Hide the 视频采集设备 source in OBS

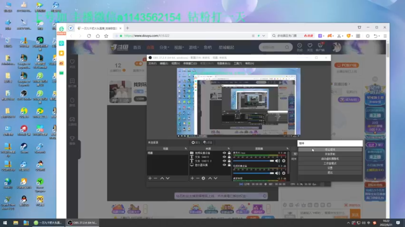(224, 153)
